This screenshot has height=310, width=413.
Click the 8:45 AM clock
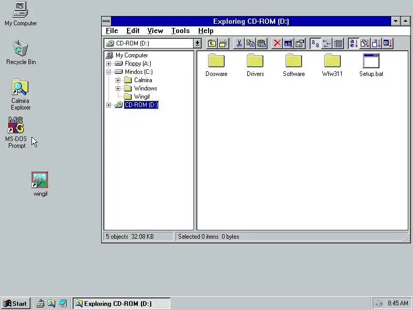pyautogui.click(x=398, y=303)
